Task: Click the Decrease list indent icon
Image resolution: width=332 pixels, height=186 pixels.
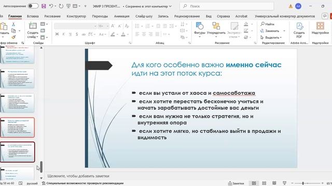Action: tap(158, 26)
